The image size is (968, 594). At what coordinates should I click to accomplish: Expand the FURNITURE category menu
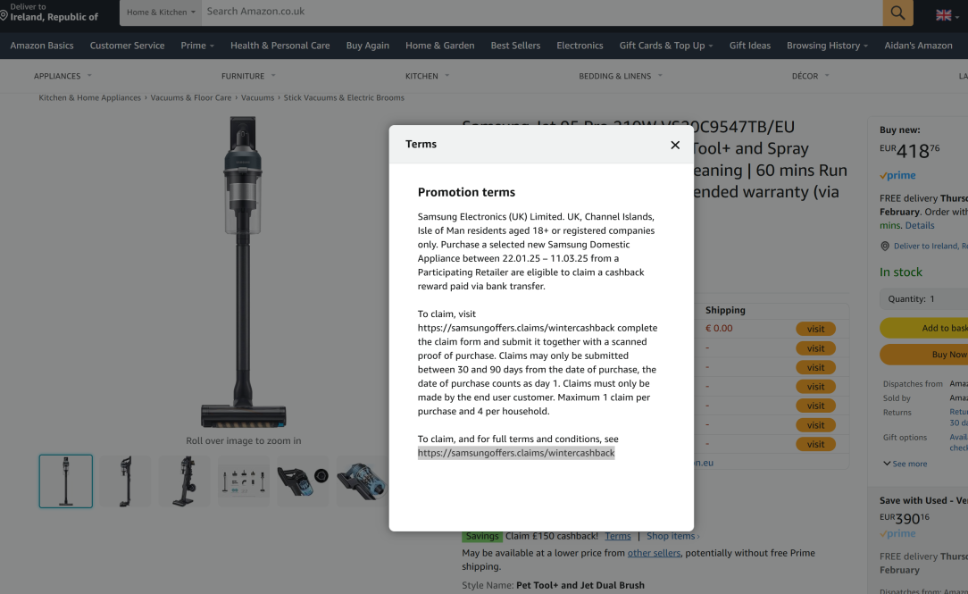(x=248, y=76)
